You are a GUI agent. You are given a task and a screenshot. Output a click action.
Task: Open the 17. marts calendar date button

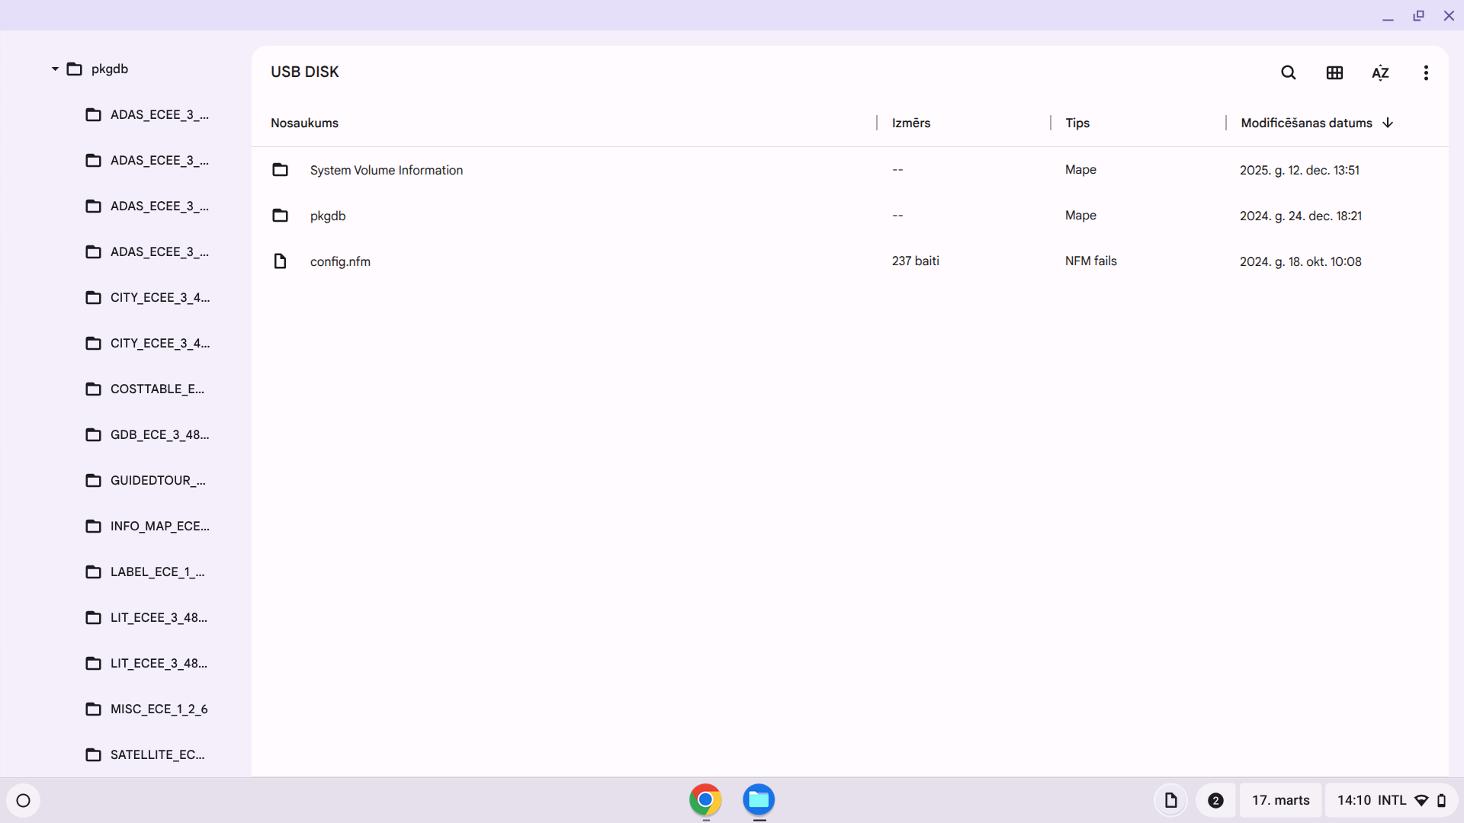coord(1280,800)
